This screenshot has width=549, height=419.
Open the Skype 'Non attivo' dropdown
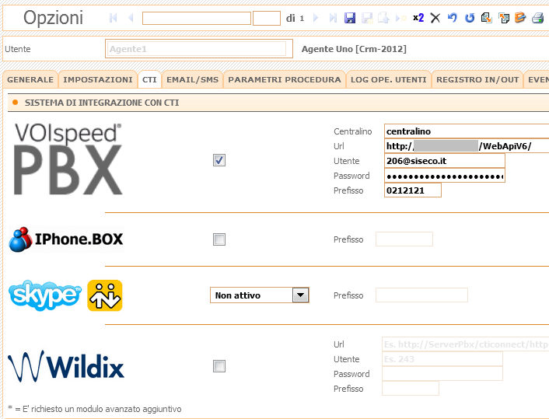click(260, 295)
